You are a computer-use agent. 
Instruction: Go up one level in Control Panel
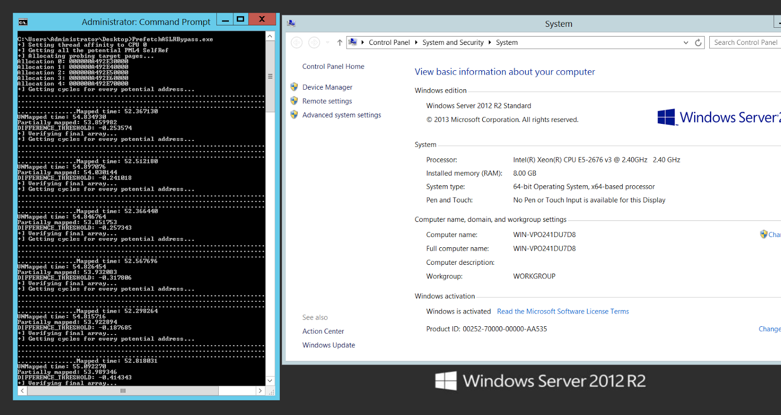click(340, 42)
